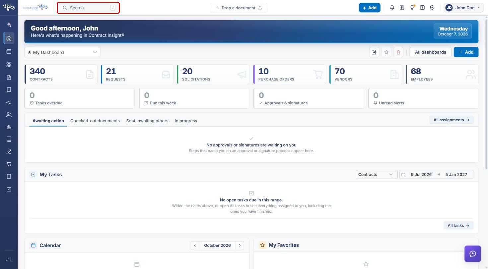
Task: Open the calendar icon in left sidebar
Action: 9,51
